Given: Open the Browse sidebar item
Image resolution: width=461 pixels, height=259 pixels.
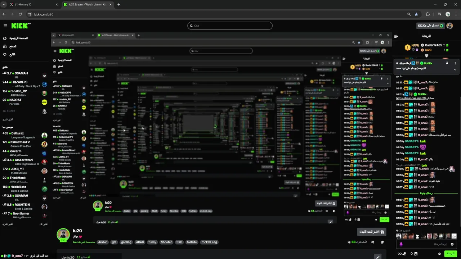Looking at the screenshot, I should (x=9, y=46).
